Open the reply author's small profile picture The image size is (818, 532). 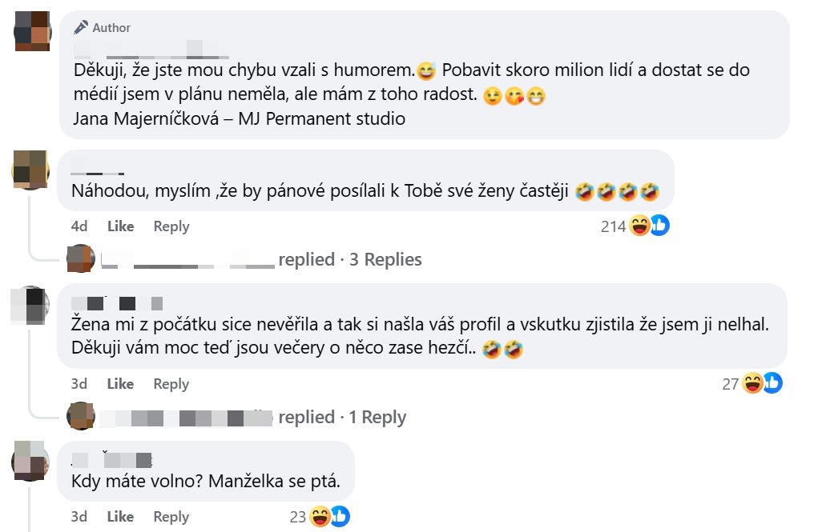click(x=80, y=258)
